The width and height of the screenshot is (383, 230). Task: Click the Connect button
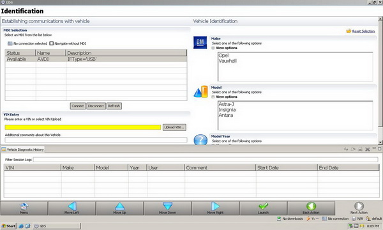[78, 106]
